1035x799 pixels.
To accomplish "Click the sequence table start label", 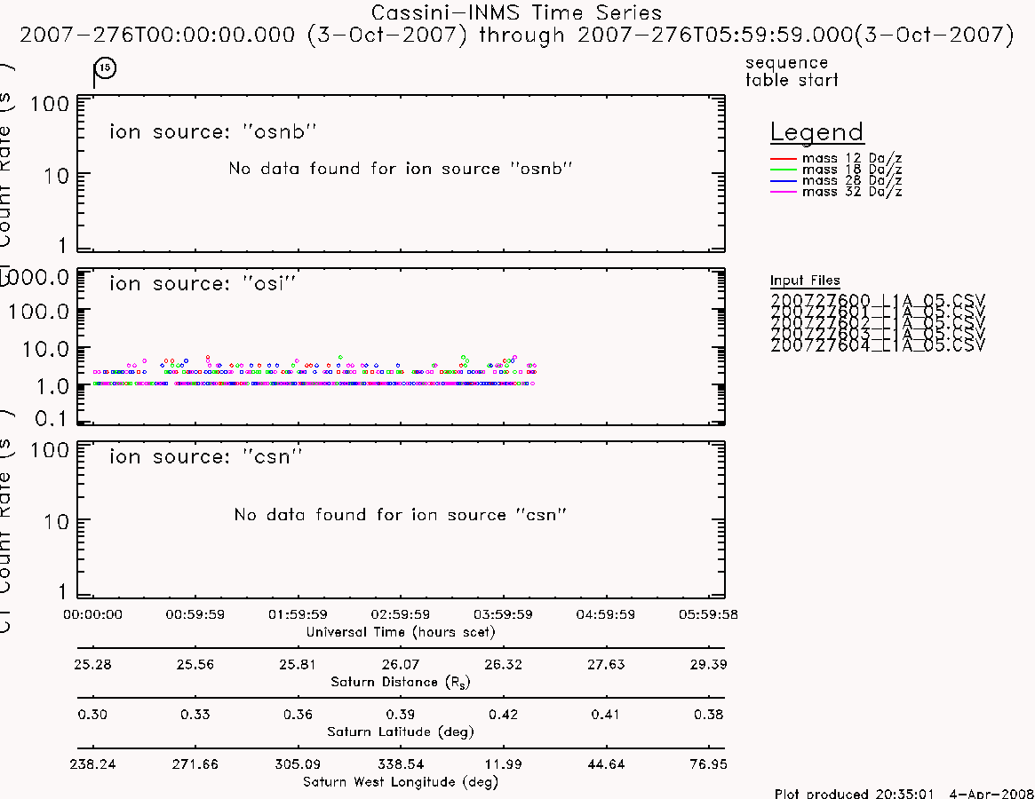I will [792, 71].
